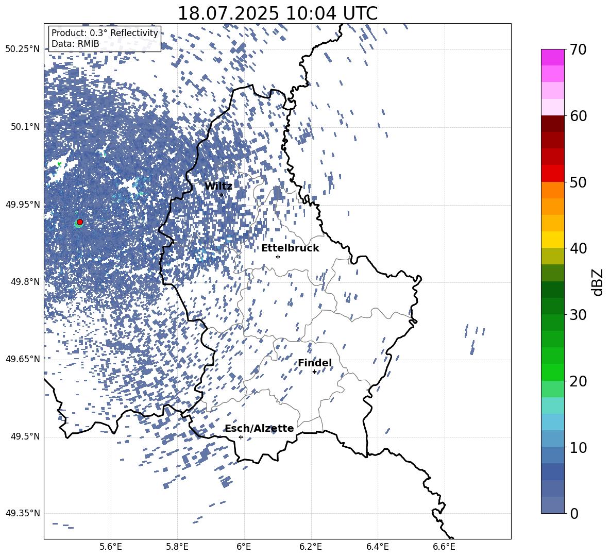Click the 60 colorbar tick label
The image size is (610, 557).
[578, 116]
